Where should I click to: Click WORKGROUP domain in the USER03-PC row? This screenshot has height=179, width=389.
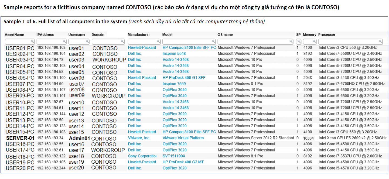[x=109, y=60]
